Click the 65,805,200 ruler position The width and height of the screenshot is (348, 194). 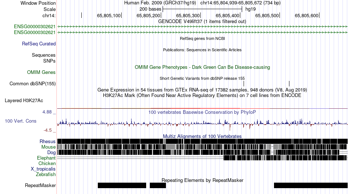click(148, 15)
